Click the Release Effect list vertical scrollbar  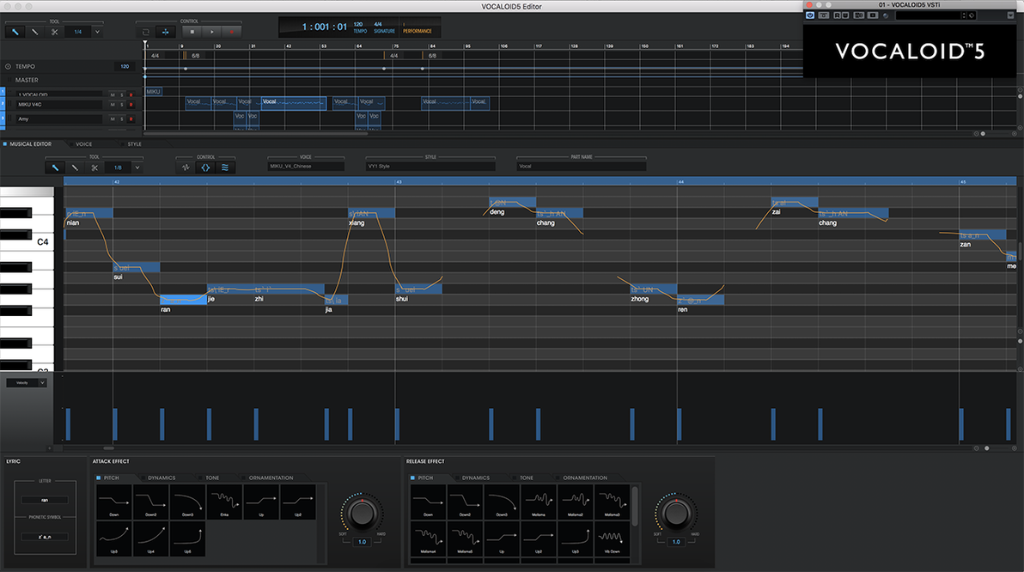point(636,506)
